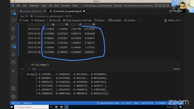Viewport: 194px width, 109px height.
Task: Open the notebook Outline
Action: 129,20
